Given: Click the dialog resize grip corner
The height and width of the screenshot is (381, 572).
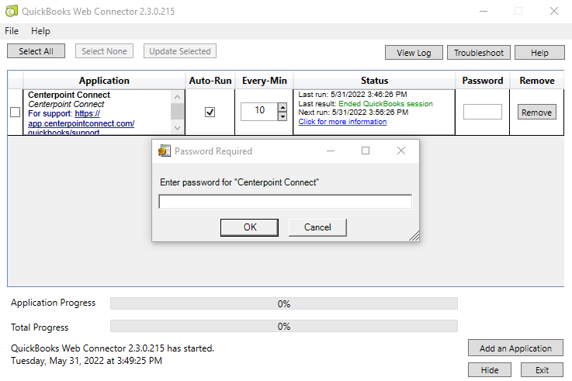Looking at the screenshot, I should pyautogui.click(x=414, y=236).
